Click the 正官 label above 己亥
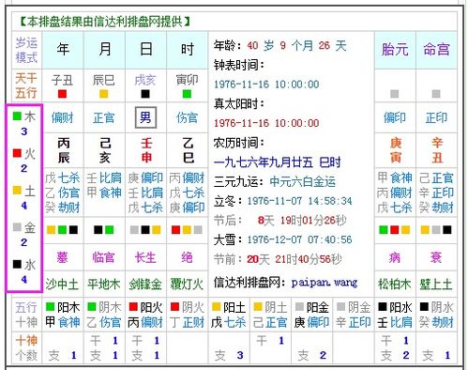468x370 pixels. click(x=104, y=117)
